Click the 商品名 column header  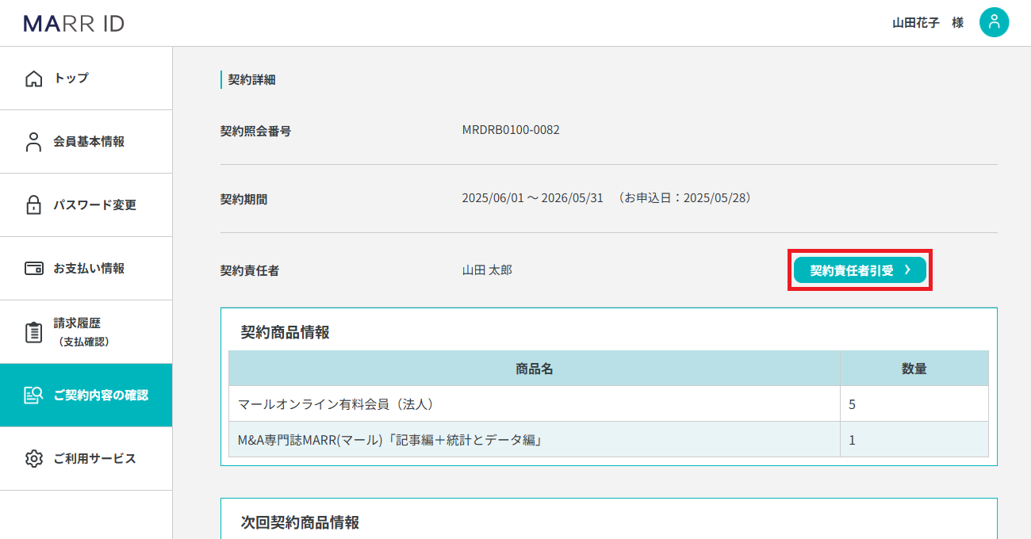pos(535,369)
